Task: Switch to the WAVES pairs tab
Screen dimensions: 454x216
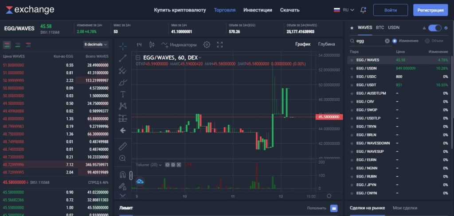Action: 365,27
